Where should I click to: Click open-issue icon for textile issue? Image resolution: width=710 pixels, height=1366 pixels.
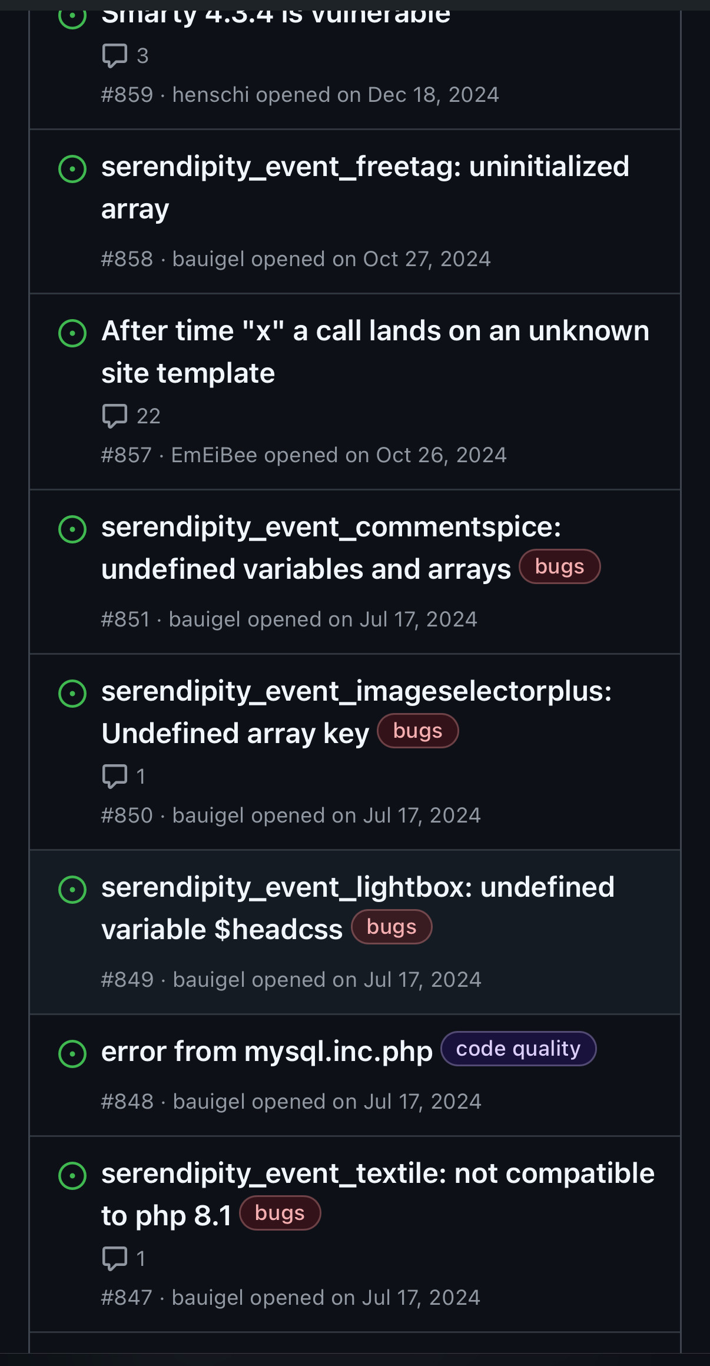point(72,1176)
